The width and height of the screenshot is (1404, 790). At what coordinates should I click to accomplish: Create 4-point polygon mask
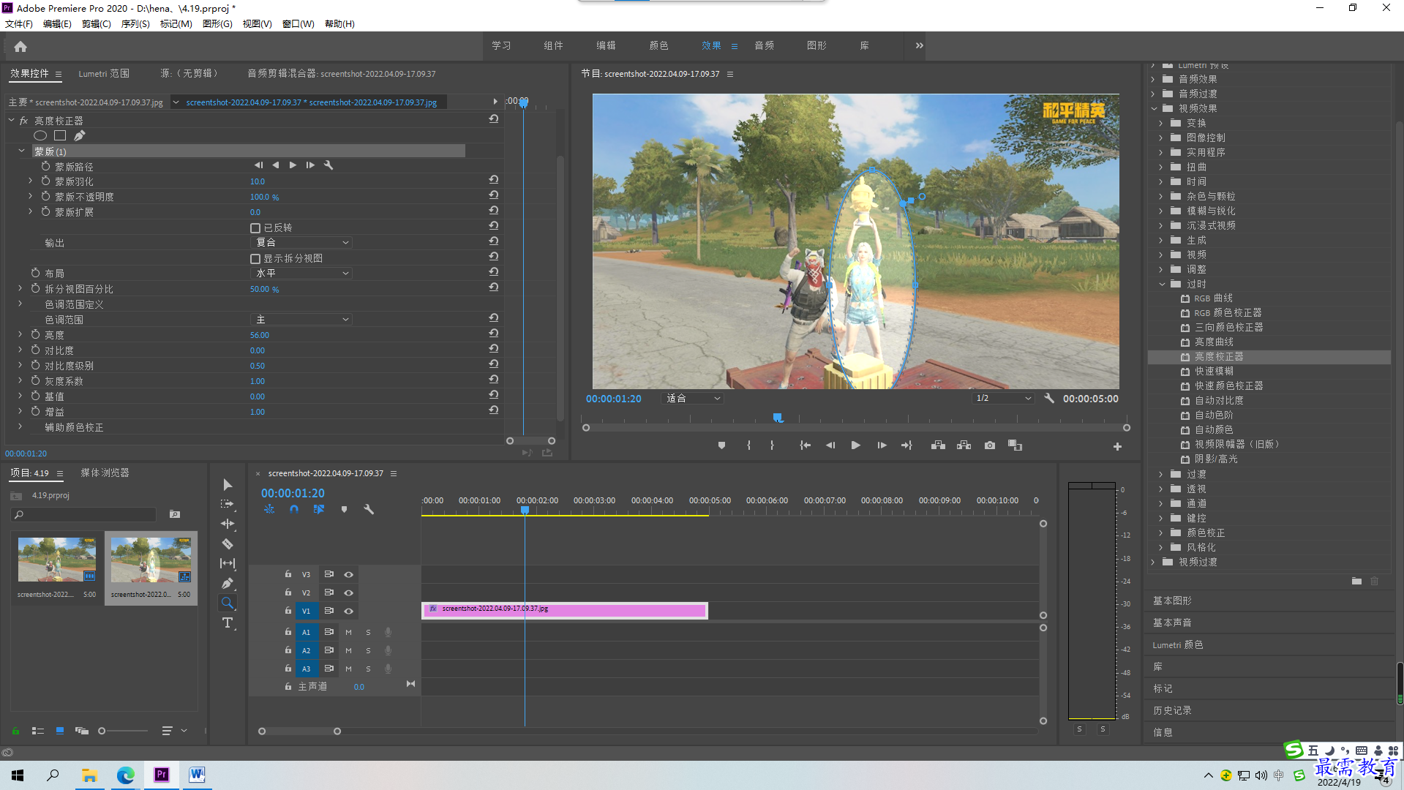click(60, 135)
